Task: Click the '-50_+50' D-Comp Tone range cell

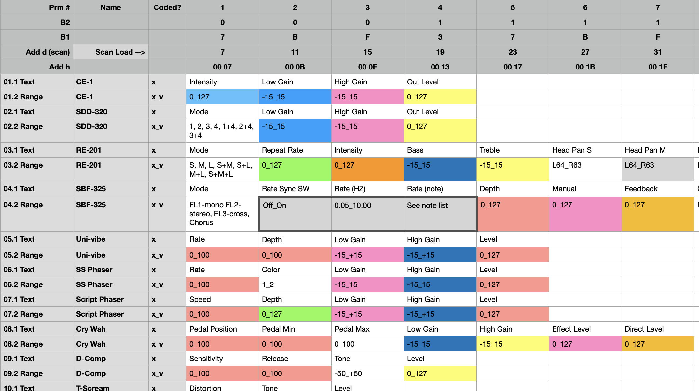Action: (368, 373)
